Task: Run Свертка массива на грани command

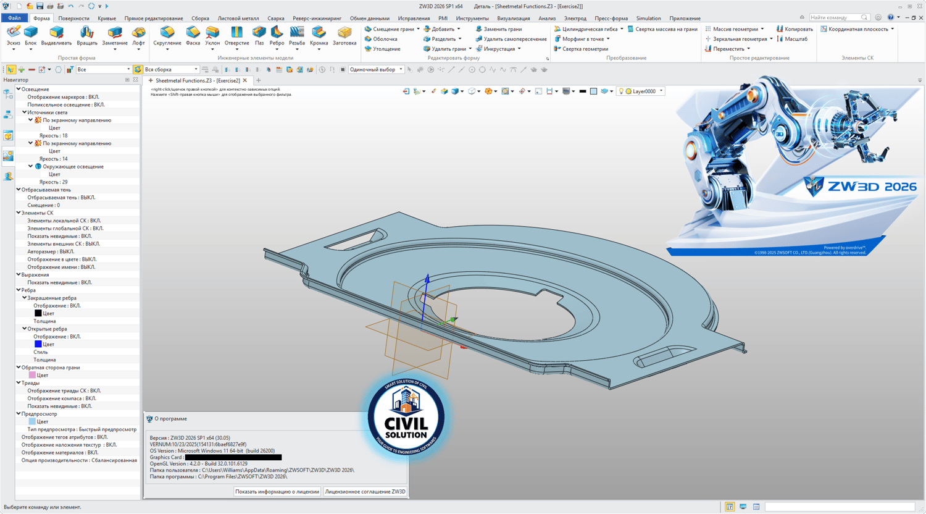Action: 662,29
